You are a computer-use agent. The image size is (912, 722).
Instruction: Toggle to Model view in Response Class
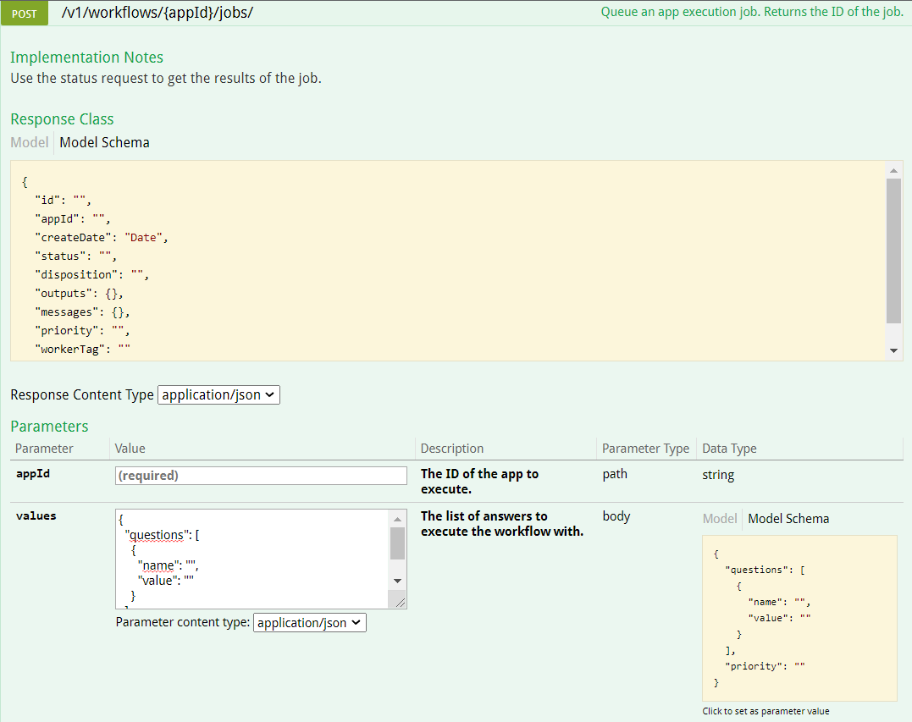(x=29, y=142)
